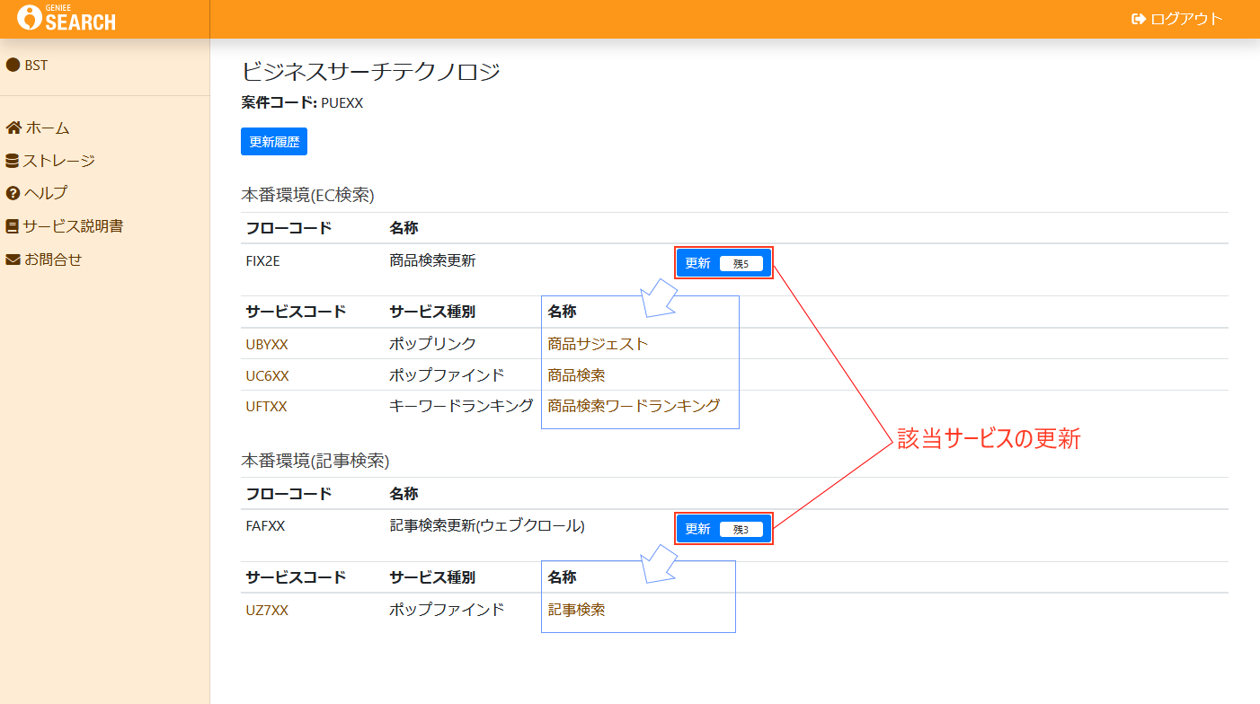
Task: Click ポップファインド in the UC6XX row
Action: (447, 375)
